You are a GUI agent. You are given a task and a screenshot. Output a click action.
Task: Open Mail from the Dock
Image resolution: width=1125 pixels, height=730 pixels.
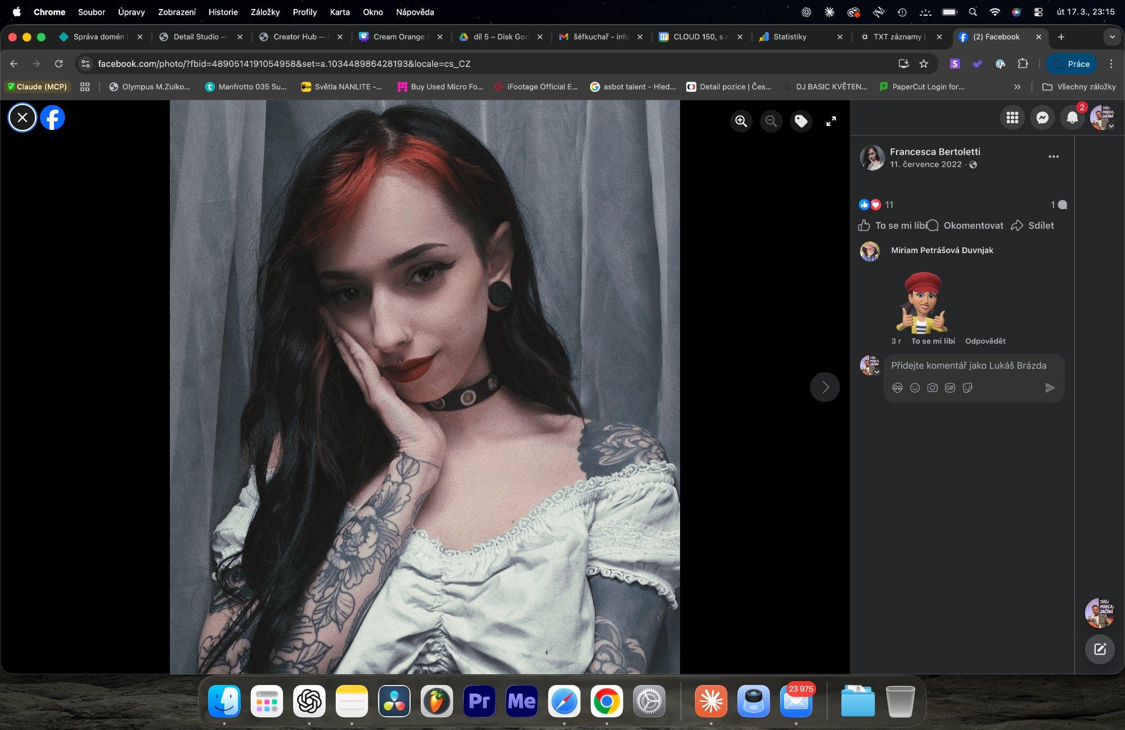(796, 701)
